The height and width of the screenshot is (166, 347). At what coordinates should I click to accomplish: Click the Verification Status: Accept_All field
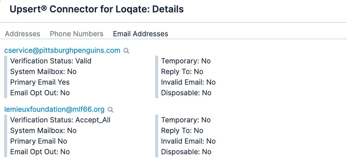click(x=60, y=120)
